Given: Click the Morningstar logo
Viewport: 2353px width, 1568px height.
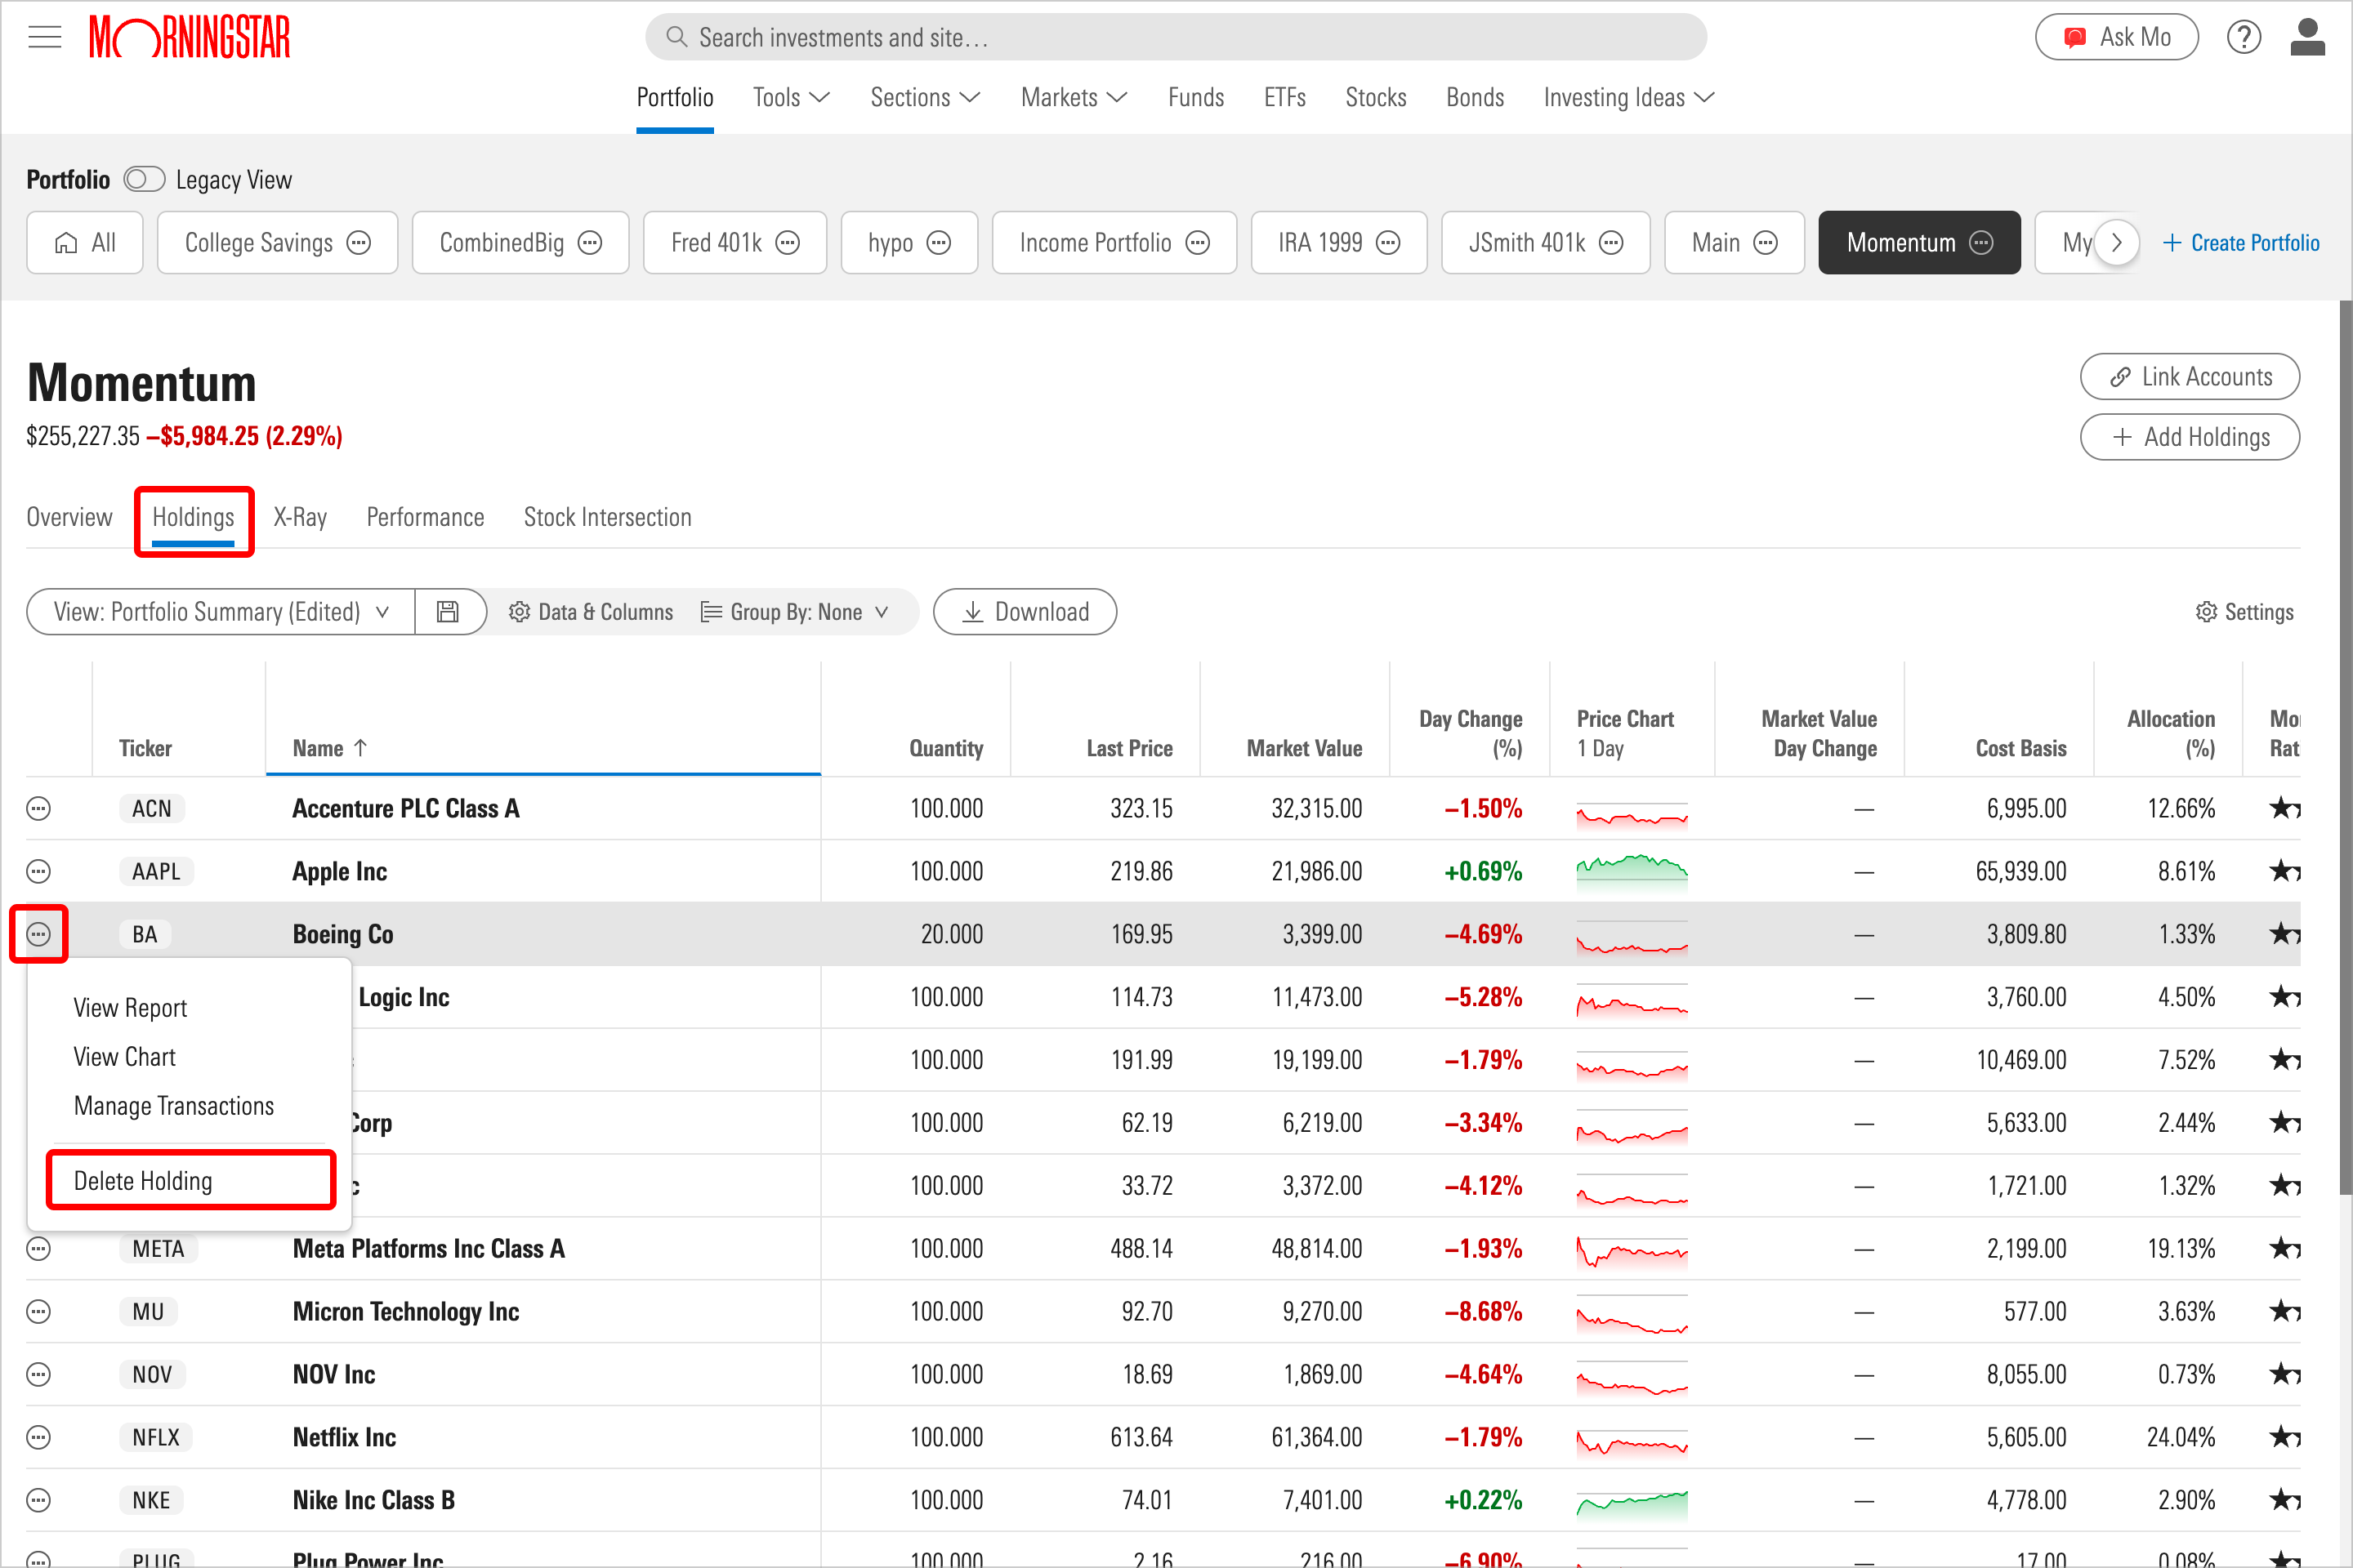Looking at the screenshot, I should click(x=190, y=38).
